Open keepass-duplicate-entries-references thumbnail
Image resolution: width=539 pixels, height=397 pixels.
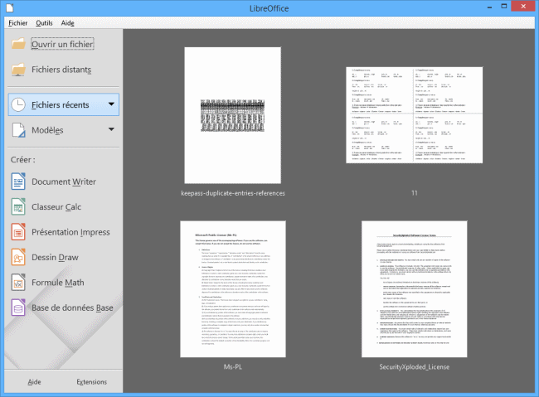tap(233, 115)
